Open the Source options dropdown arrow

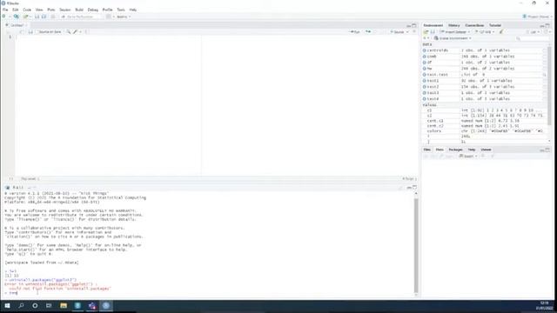pos(407,32)
